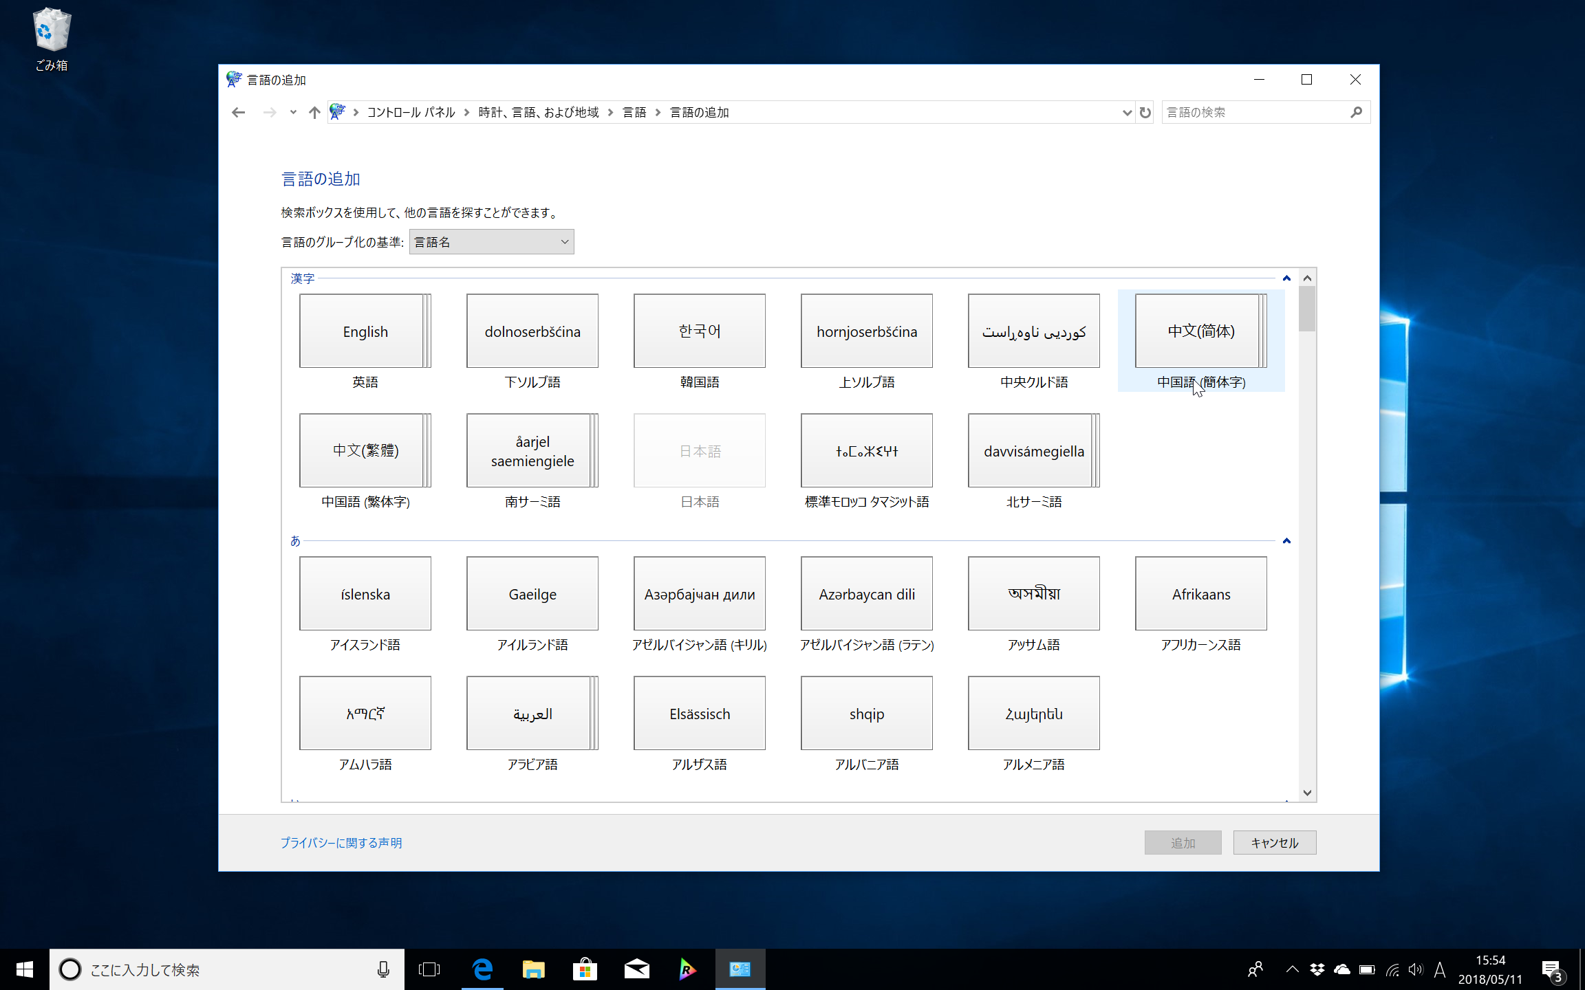
Task: Launch Microsoft Edge from the taskbar
Action: click(482, 969)
